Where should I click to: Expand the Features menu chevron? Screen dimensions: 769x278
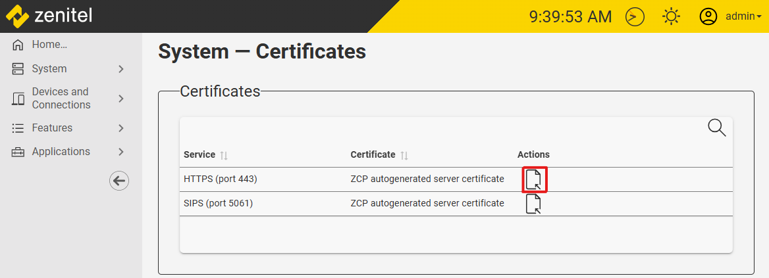click(121, 128)
